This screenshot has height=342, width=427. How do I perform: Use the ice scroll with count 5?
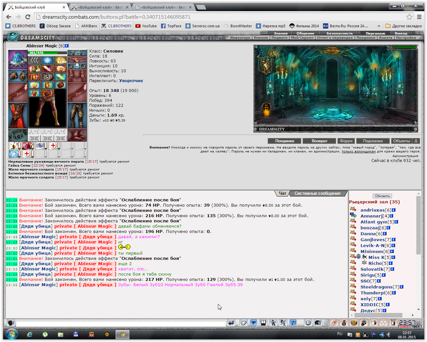[x=14, y=154]
